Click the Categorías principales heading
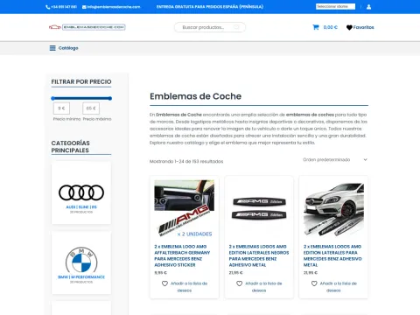The image size is (420, 315). pyautogui.click(x=71, y=147)
